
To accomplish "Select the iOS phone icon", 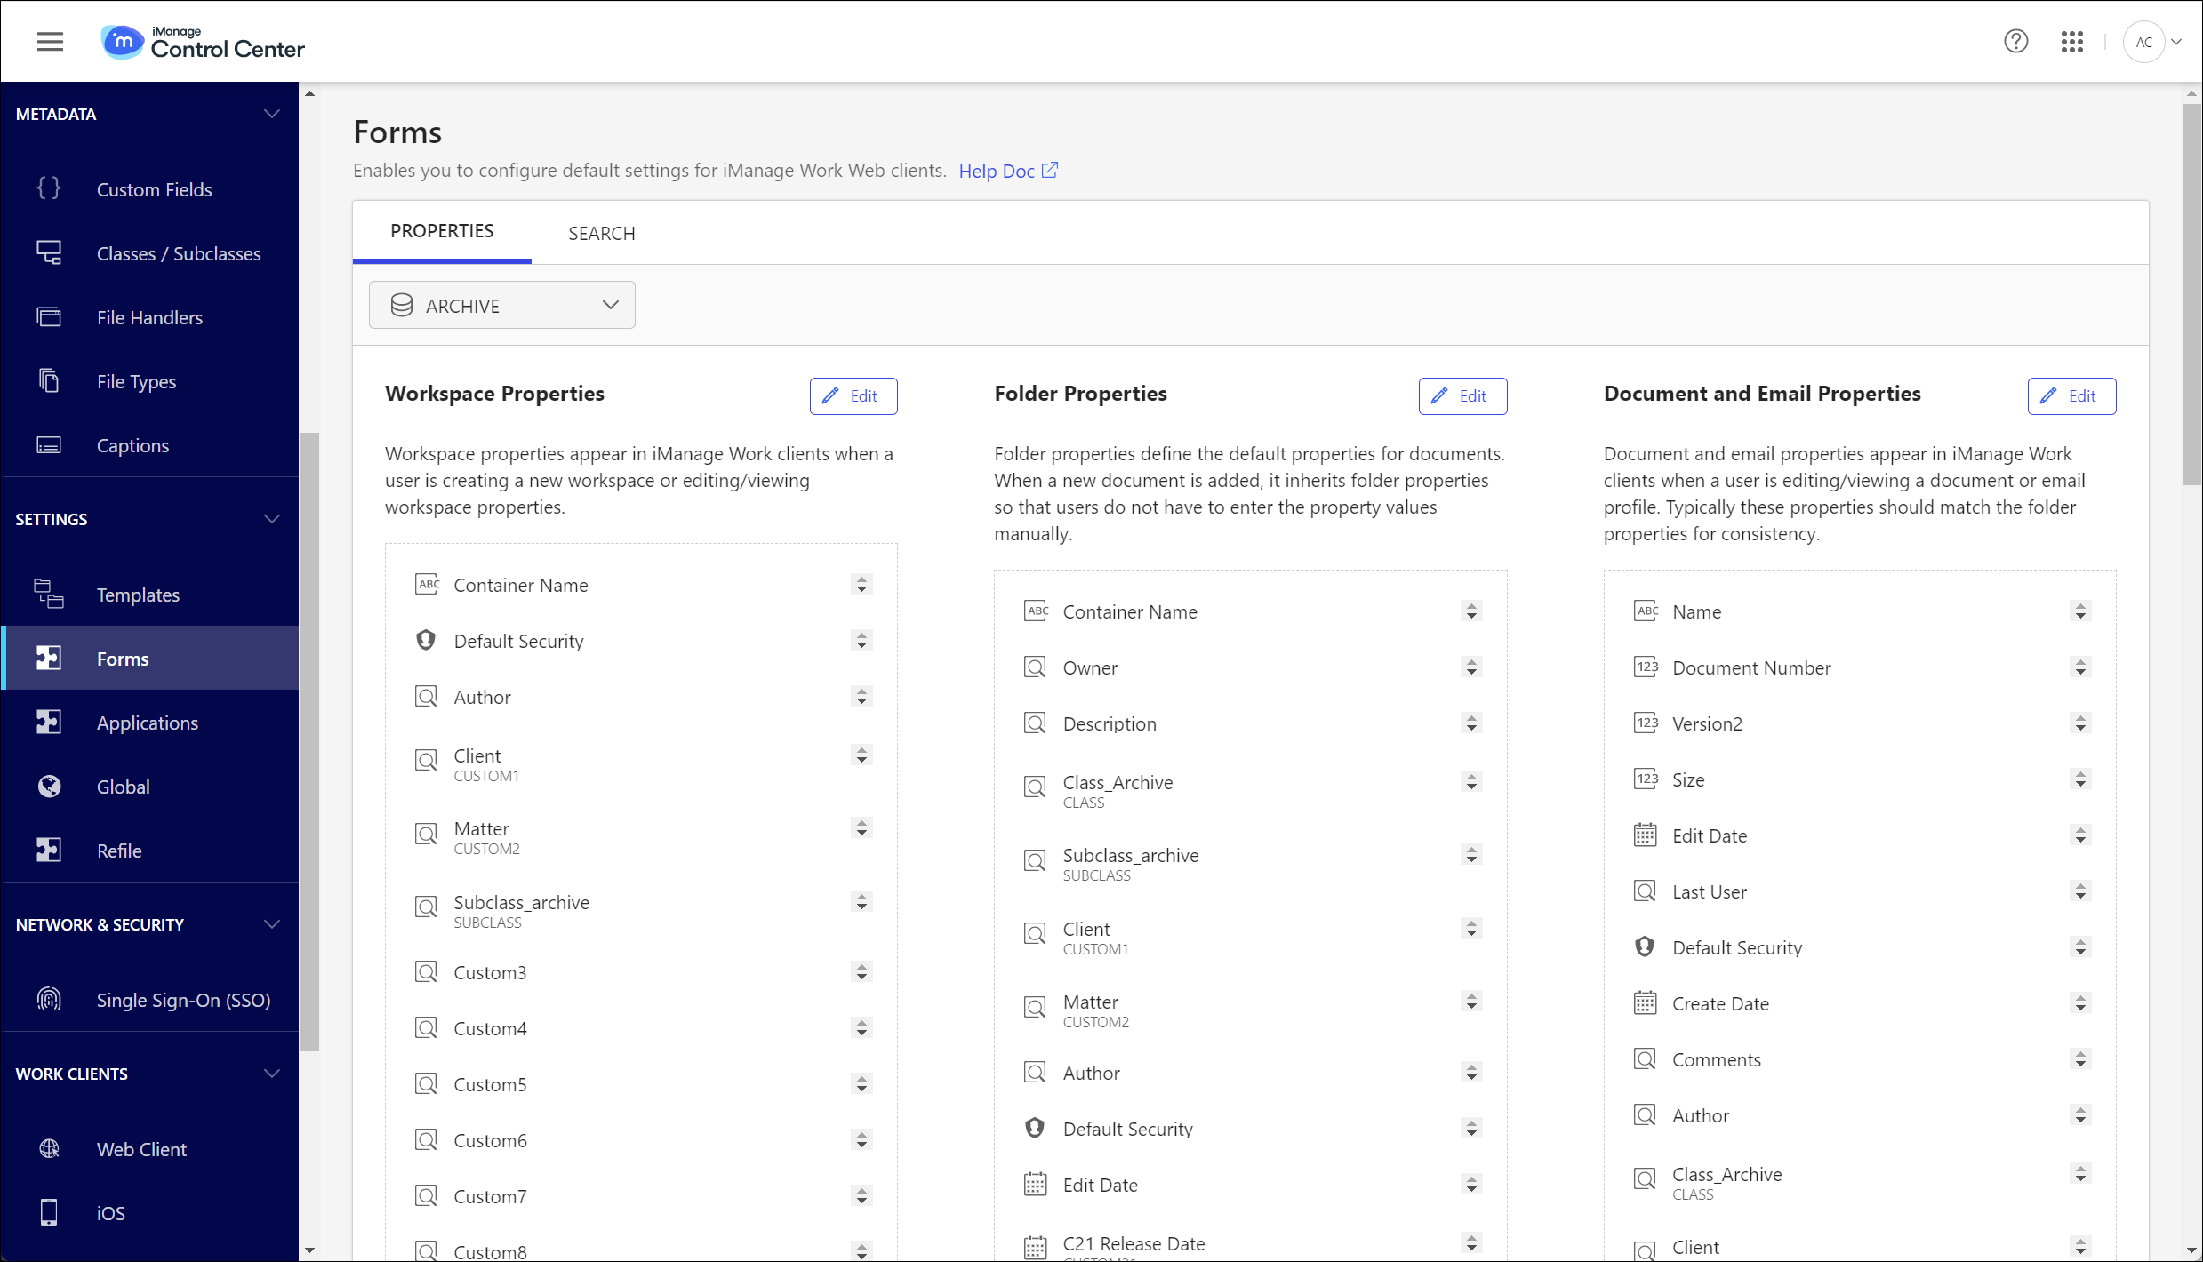I will point(49,1212).
